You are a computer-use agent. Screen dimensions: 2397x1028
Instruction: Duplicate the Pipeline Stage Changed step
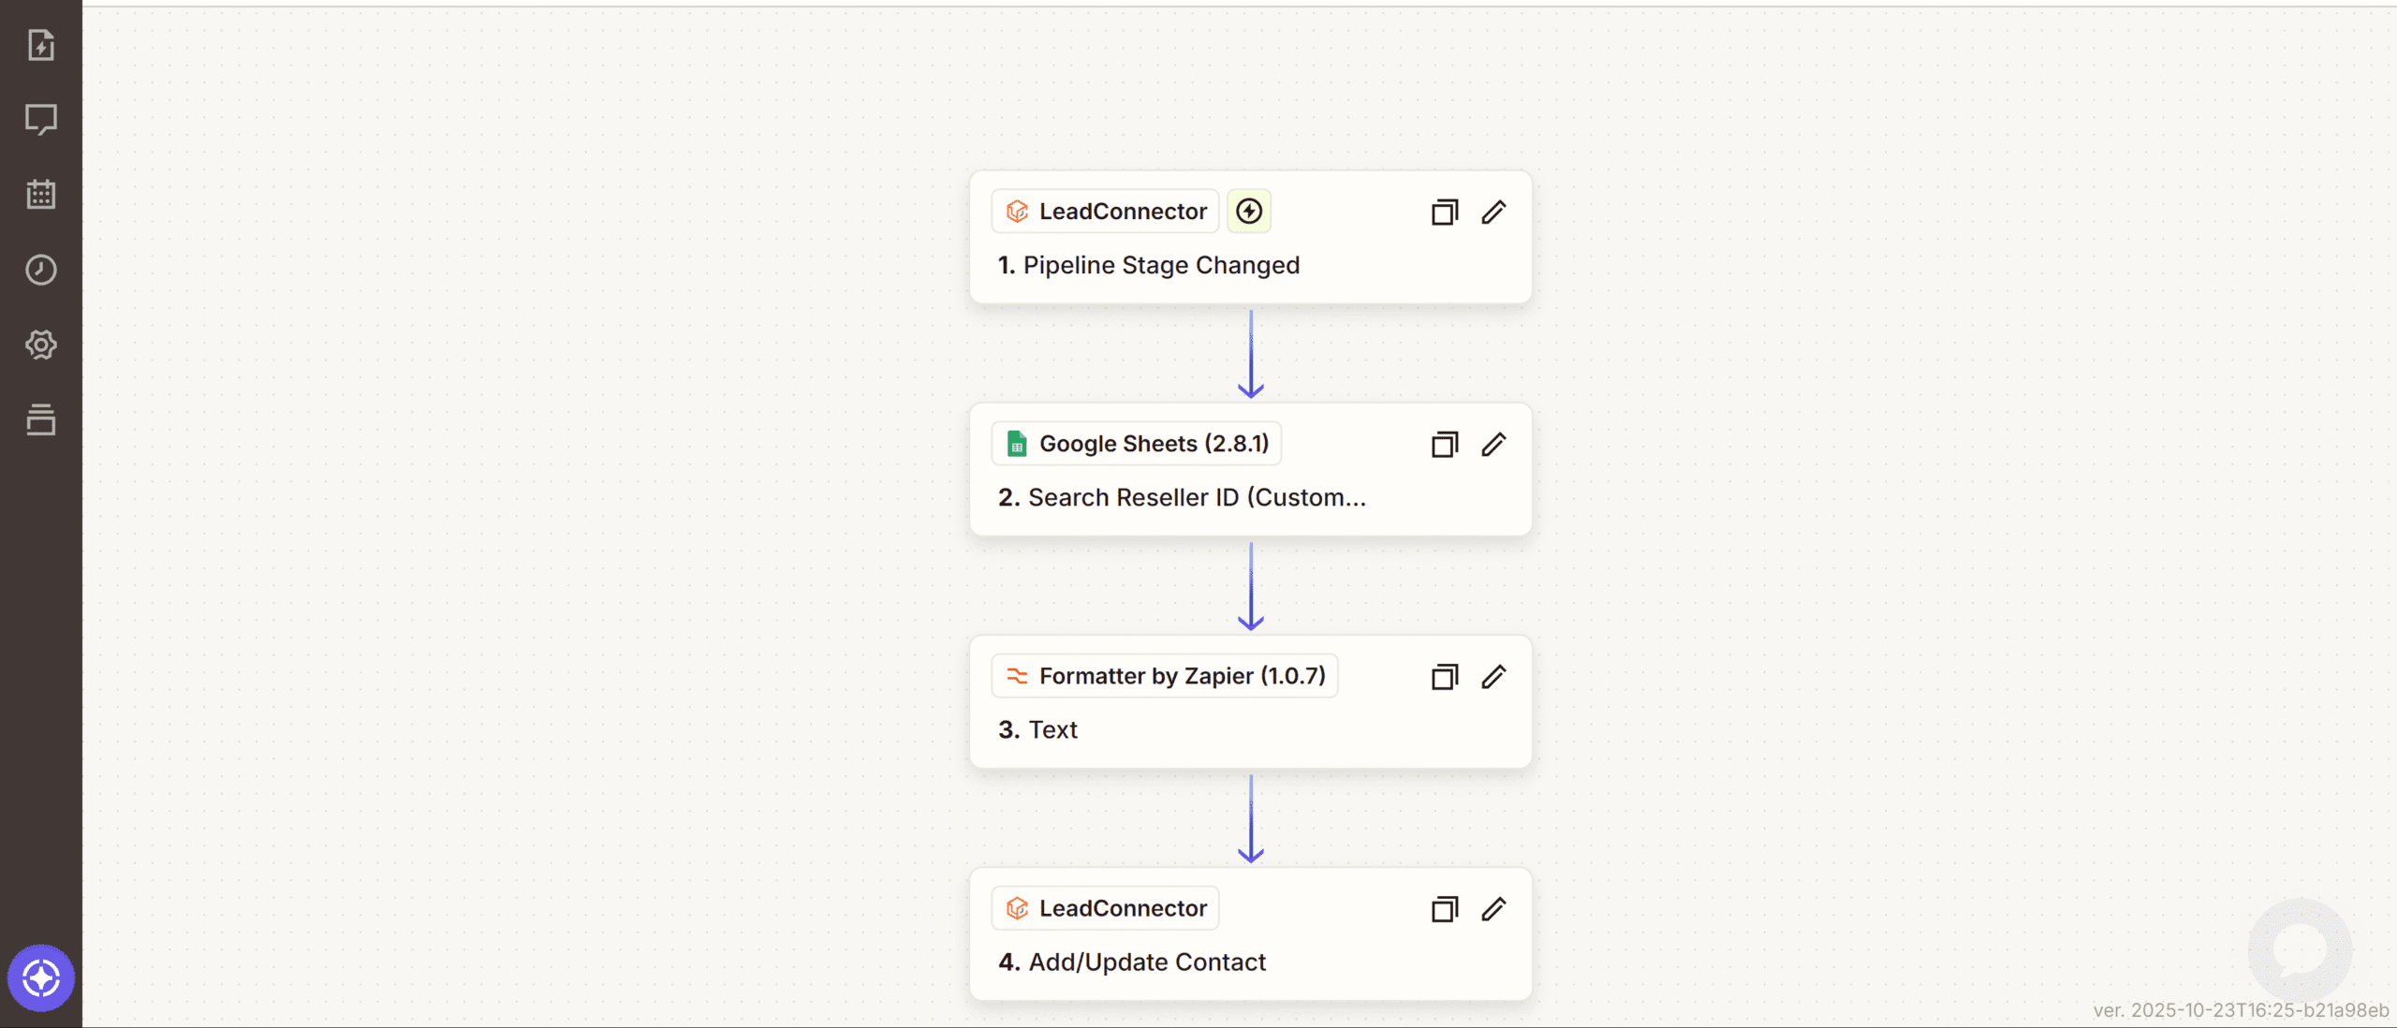pyautogui.click(x=1445, y=213)
